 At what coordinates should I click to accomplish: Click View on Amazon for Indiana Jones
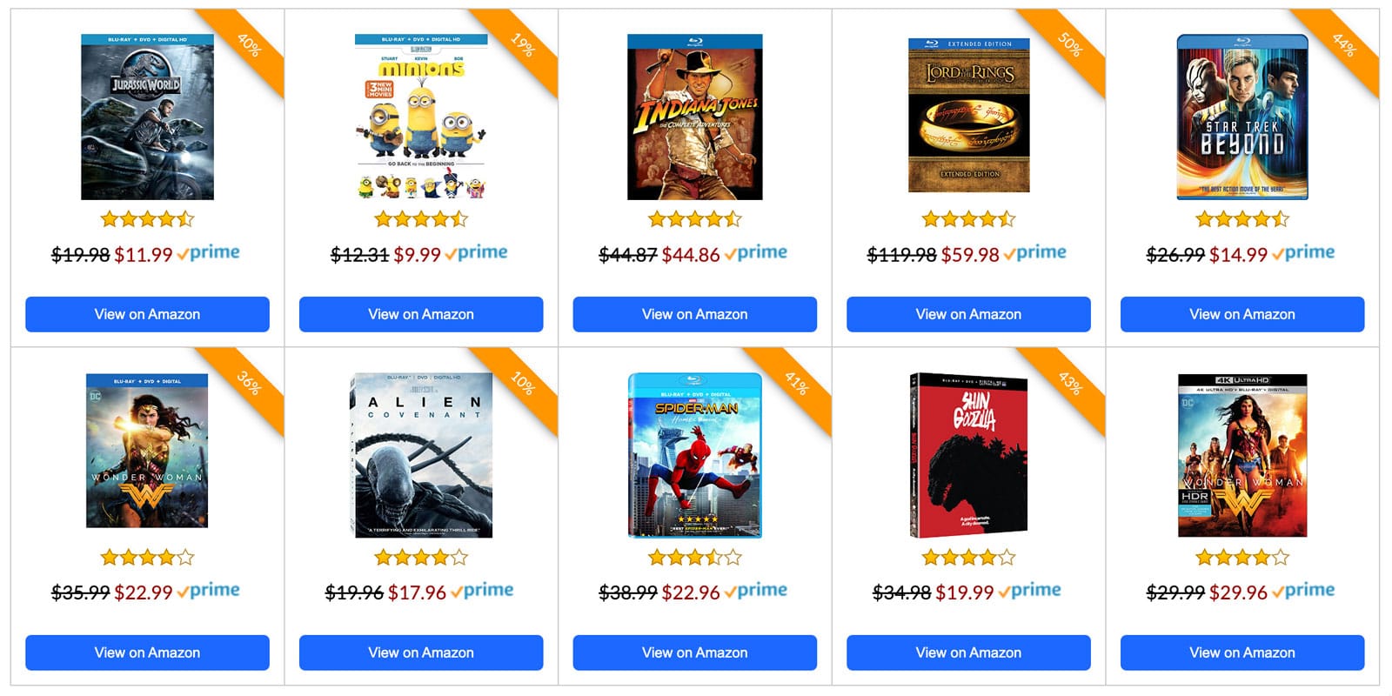[x=695, y=314]
